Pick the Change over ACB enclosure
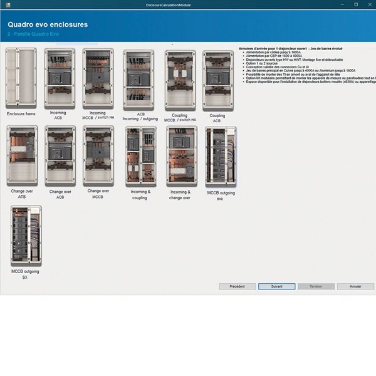 coord(60,156)
